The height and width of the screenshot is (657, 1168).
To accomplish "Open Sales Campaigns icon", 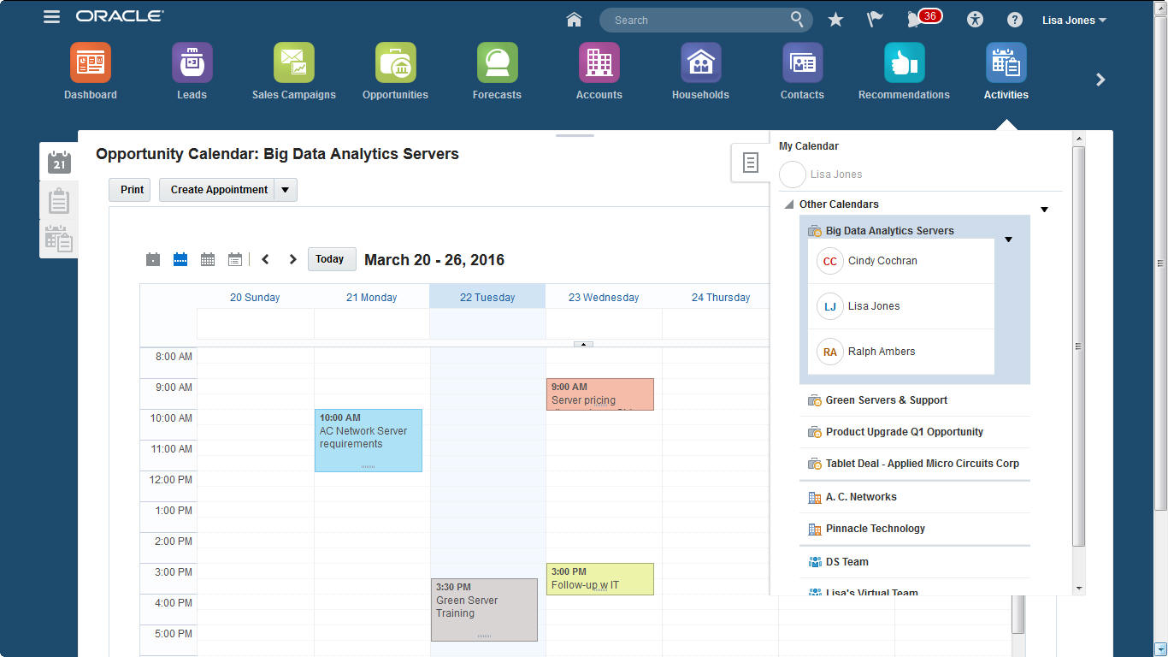I will pos(294,62).
